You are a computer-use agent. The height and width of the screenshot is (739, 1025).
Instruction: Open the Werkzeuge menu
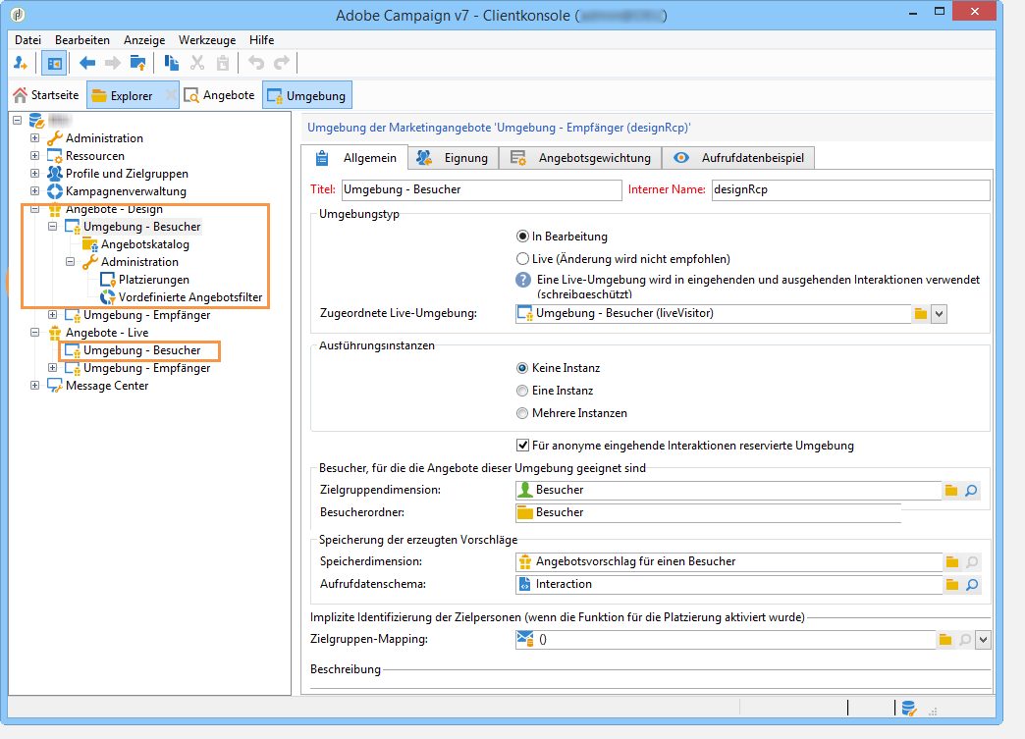[x=207, y=40]
